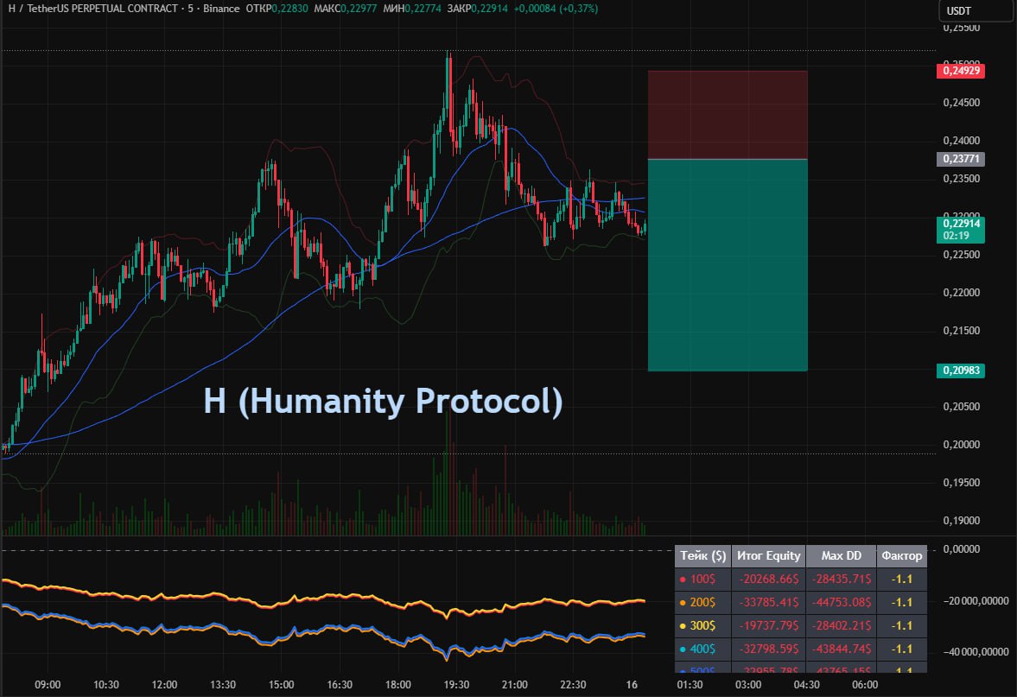Click the Фактор column header
The height and width of the screenshot is (697, 1017).
pos(901,555)
